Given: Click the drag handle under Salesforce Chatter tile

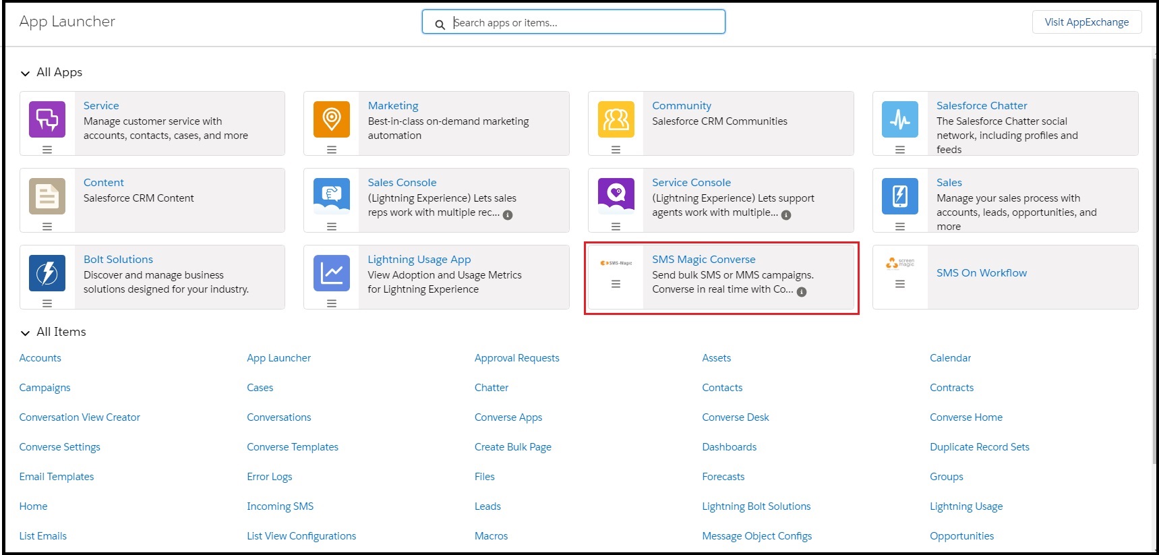Looking at the screenshot, I should tap(900, 150).
